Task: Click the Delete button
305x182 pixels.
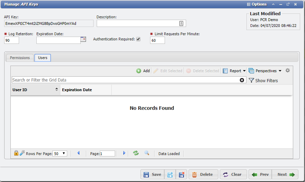Action: [x=203, y=174]
